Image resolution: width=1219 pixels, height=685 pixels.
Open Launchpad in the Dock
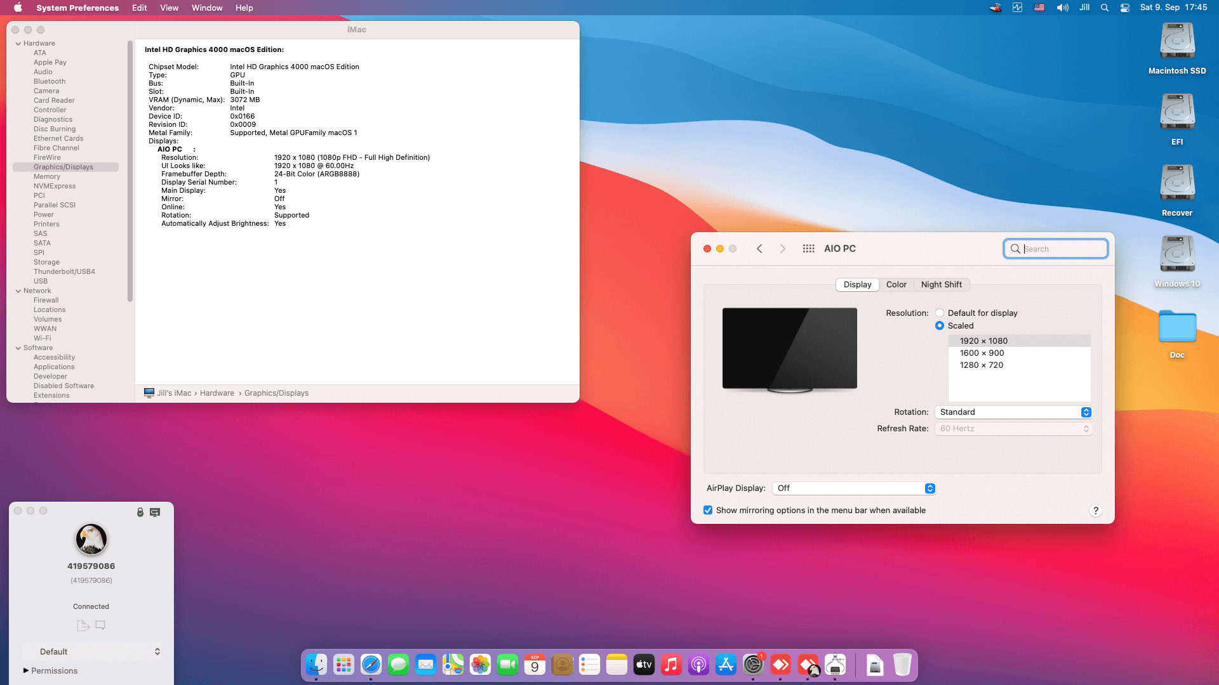pos(343,665)
